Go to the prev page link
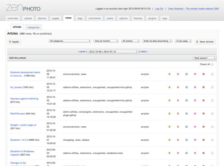The width and height of the screenshot is (224, 166). 82,52
